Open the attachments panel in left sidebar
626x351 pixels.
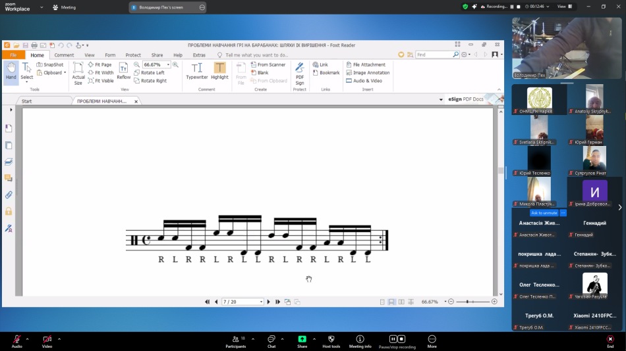[9, 195]
